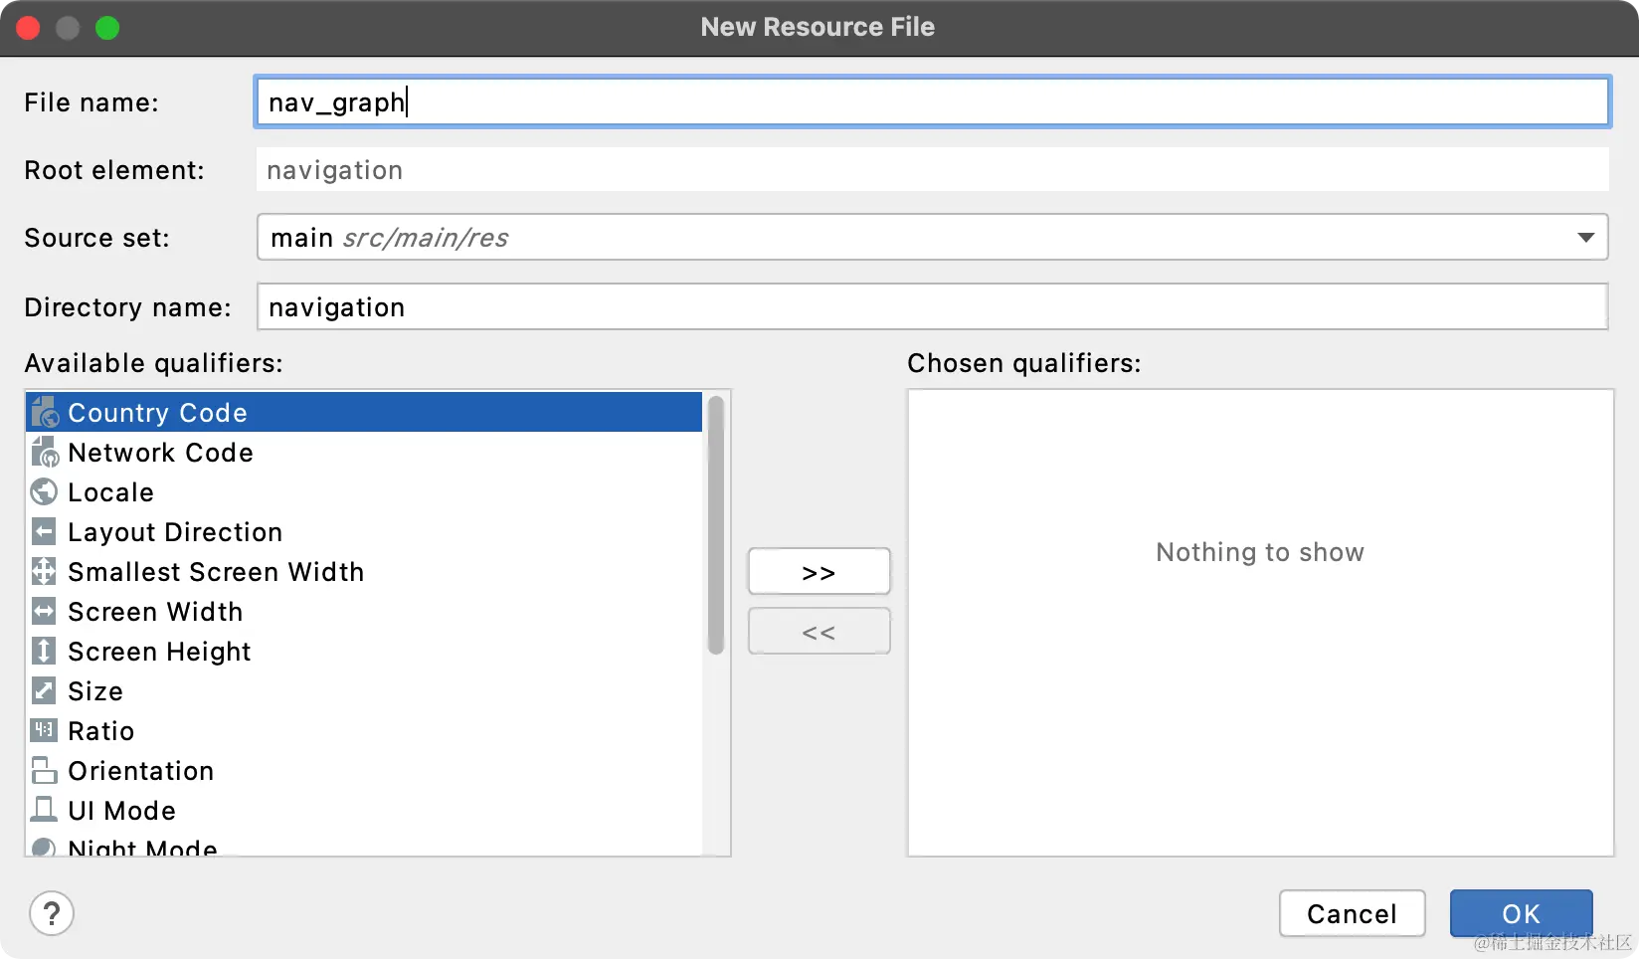Select the UI Mode qualifier label
The image size is (1639, 959).
[121, 811]
